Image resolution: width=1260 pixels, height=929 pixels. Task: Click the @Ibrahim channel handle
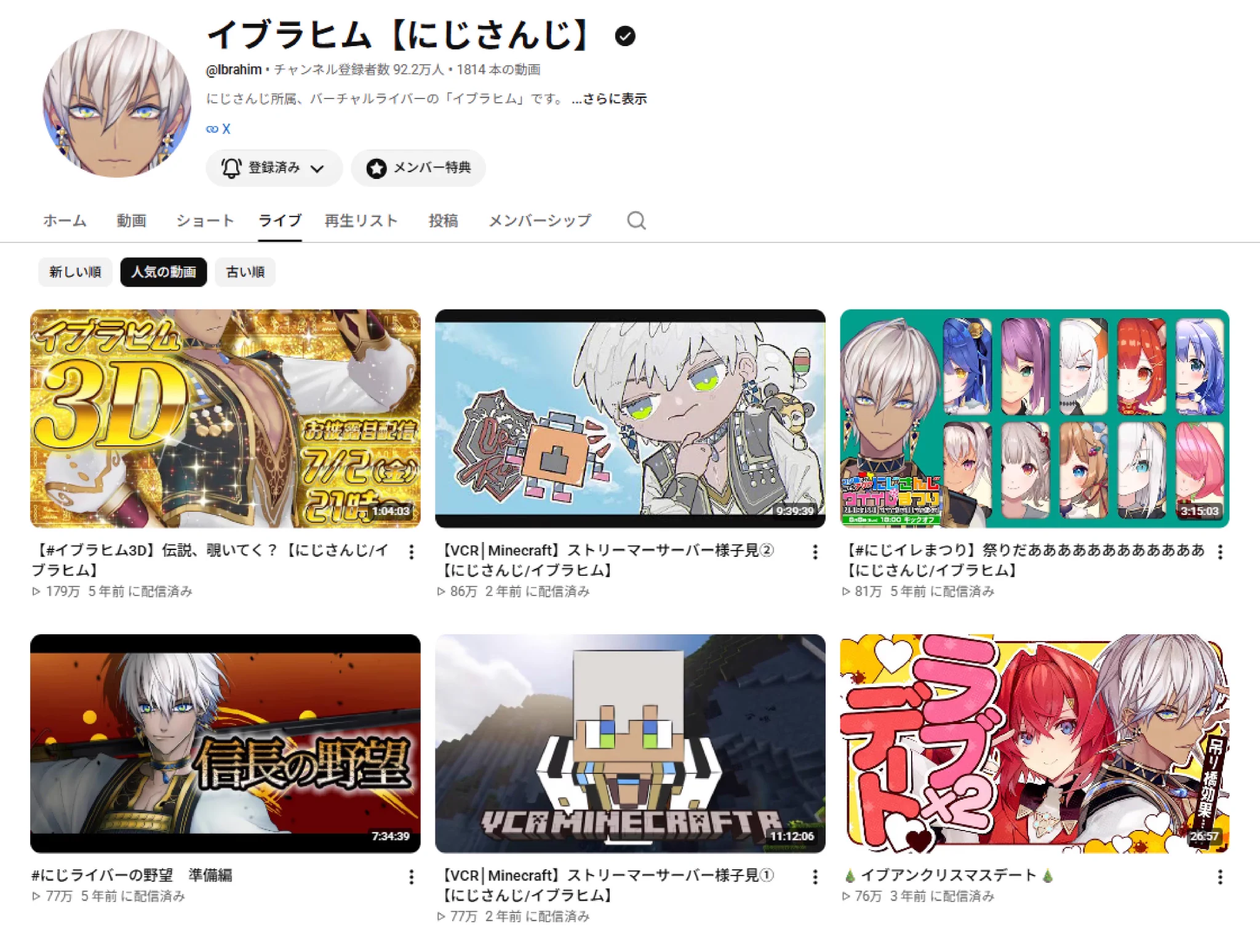(x=234, y=70)
